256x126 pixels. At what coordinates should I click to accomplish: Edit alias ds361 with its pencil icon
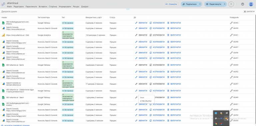point(231,104)
